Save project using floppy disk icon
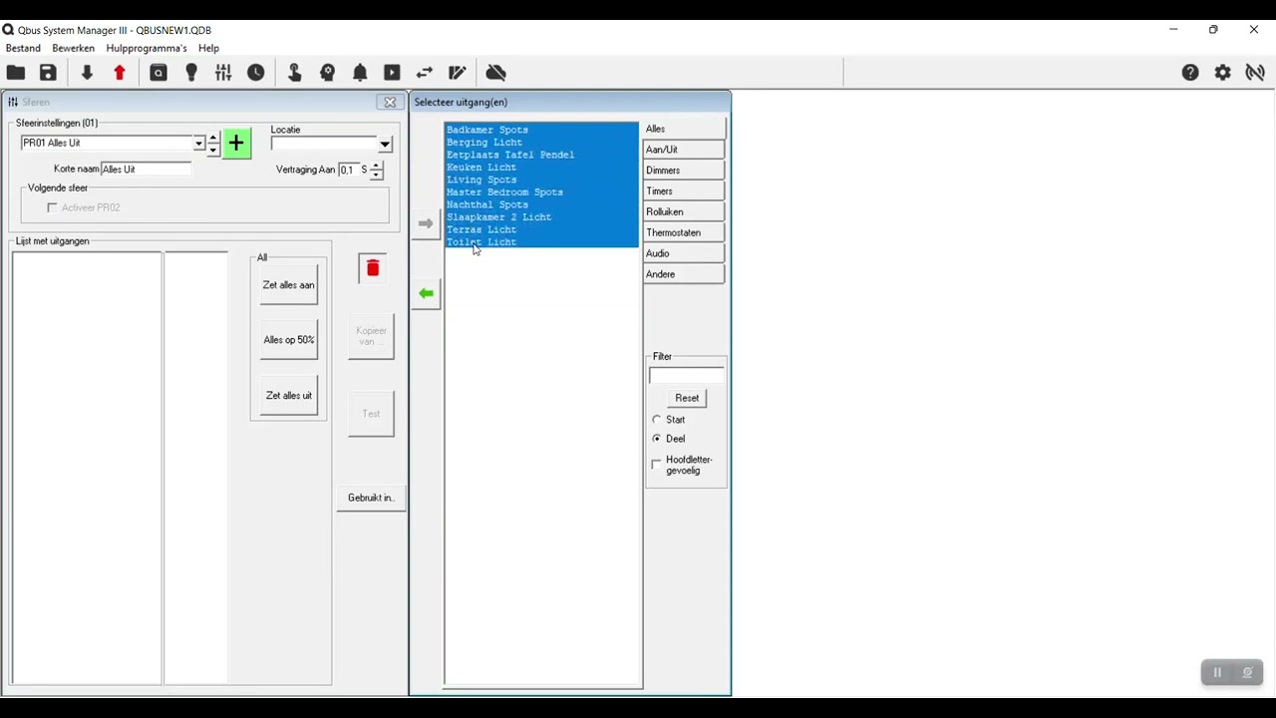 coord(48,73)
